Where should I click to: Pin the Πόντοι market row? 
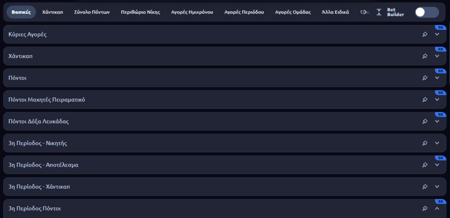click(425, 78)
